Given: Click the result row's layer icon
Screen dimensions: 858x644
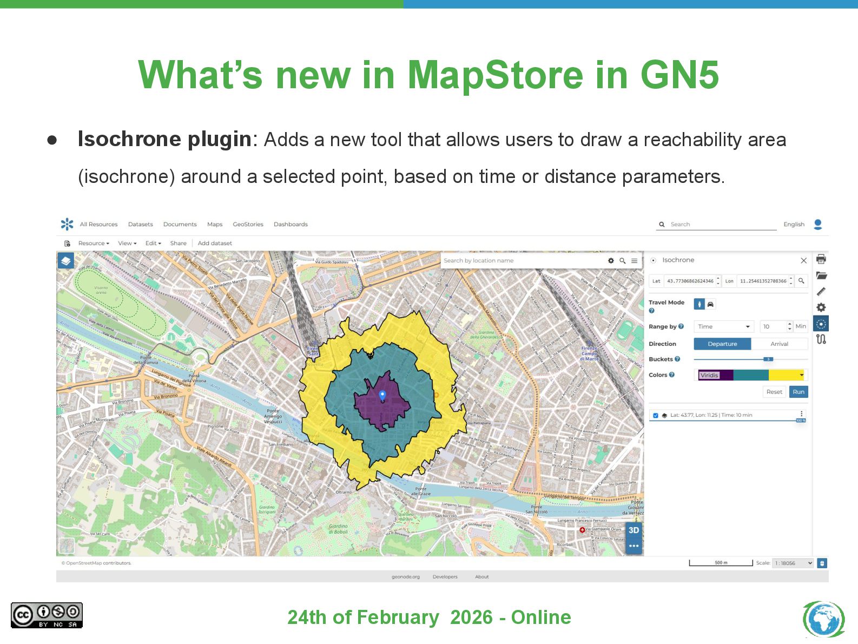Looking at the screenshot, I should pyautogui.click(x=664, y=416).
